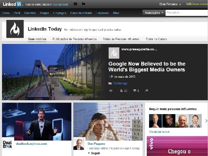The image size is (208, 156).
Task: Follow Don Peppers with Seguir
Action: coord(94,153)
